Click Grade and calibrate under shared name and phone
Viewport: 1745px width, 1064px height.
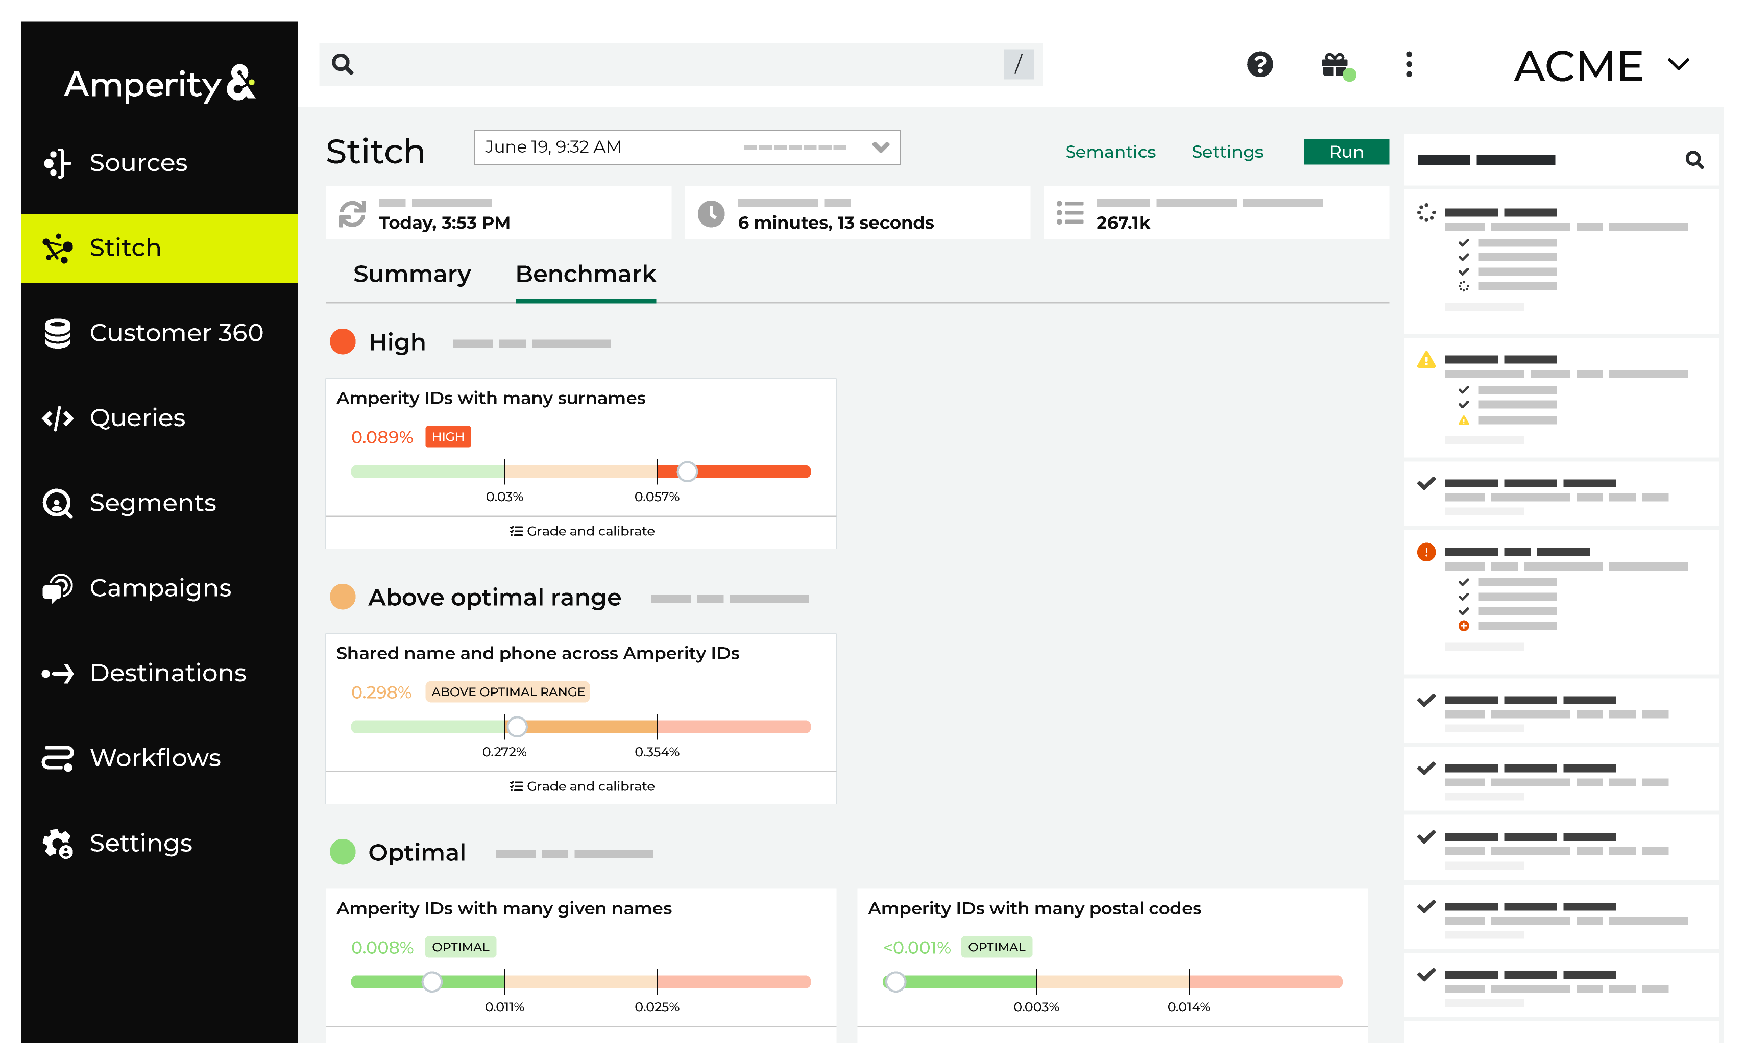[580, 786]
